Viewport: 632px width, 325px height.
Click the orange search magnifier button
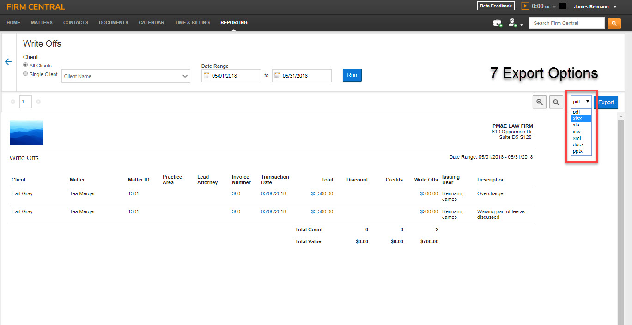[x=614, y=23]
